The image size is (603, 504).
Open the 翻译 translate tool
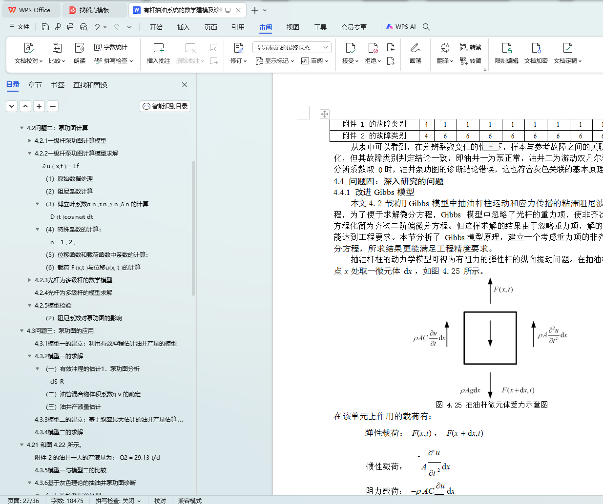tap(445, 53)
